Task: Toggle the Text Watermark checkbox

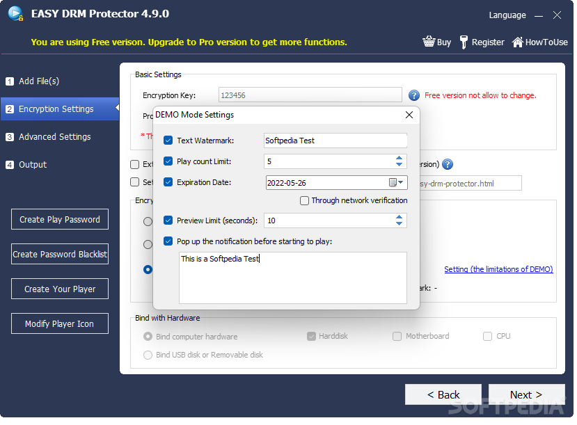Action: coord(168,140)
